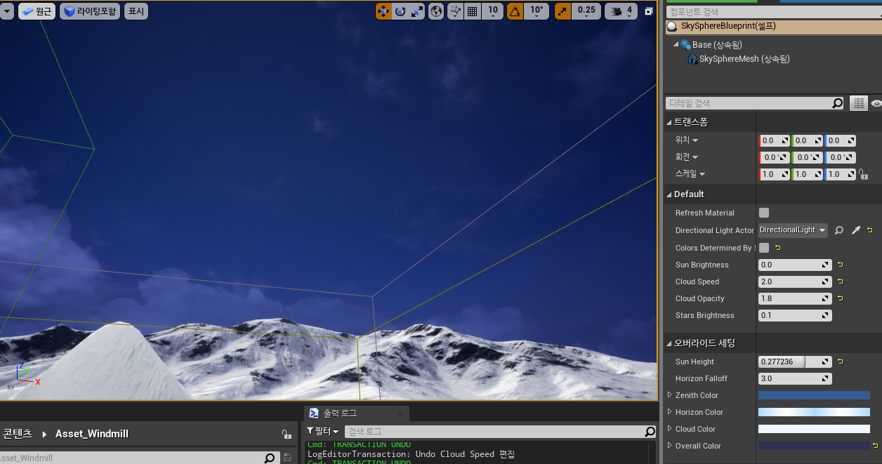This screenshot has width=882, height=464.
Task: Open the Zenith Color swatch
Action: [x=814, y=395]
